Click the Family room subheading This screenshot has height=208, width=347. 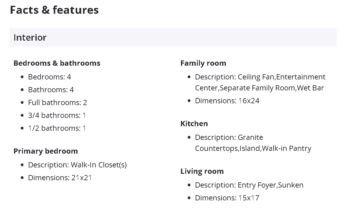point(203,63)
